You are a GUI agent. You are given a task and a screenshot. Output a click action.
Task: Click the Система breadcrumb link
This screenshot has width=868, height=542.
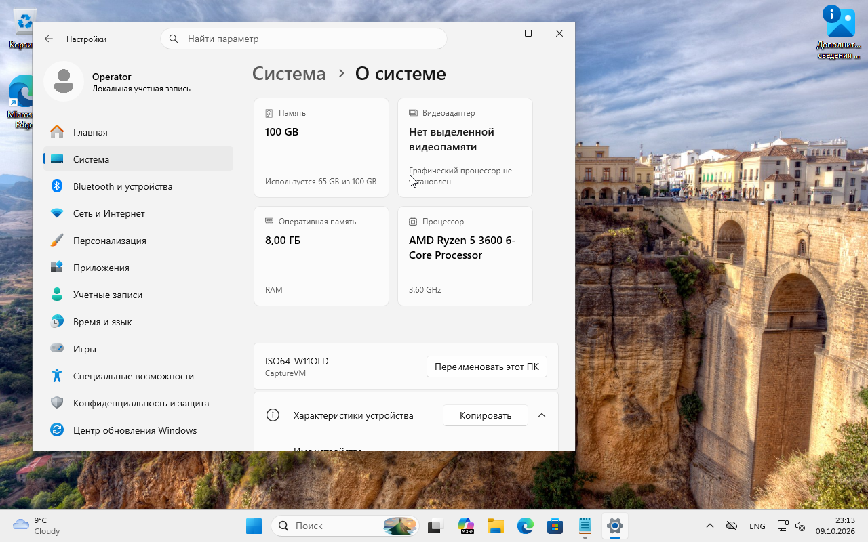click(289, 74)
